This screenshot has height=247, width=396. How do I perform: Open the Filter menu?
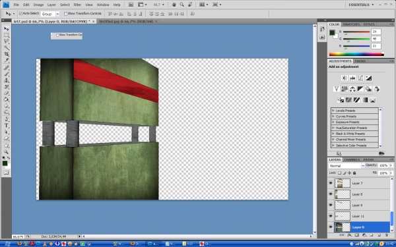77,5
